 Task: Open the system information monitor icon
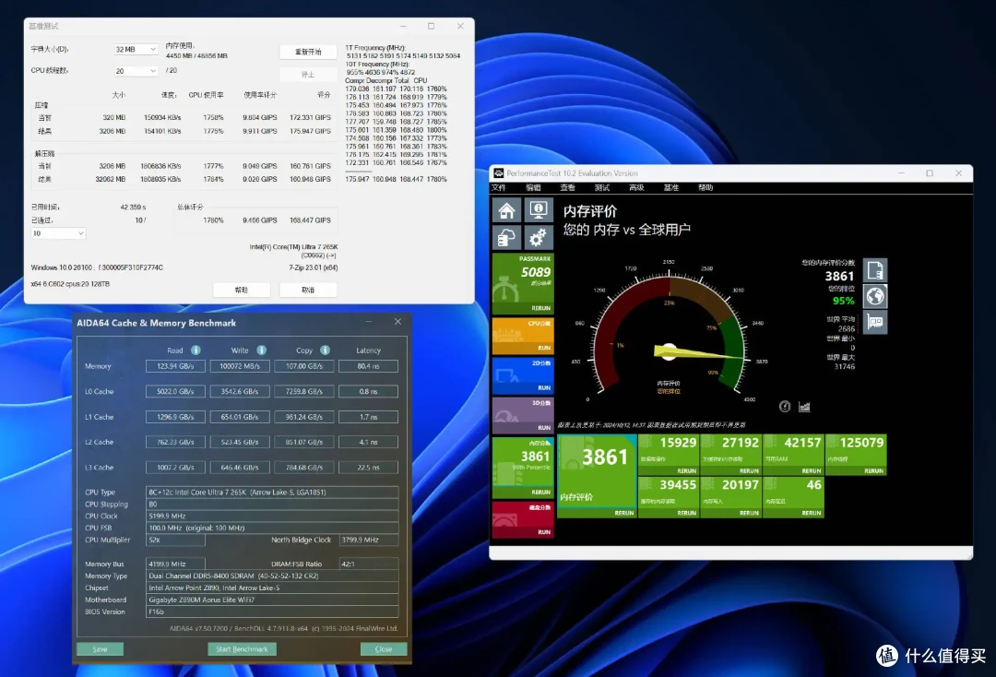coord(538,210)
